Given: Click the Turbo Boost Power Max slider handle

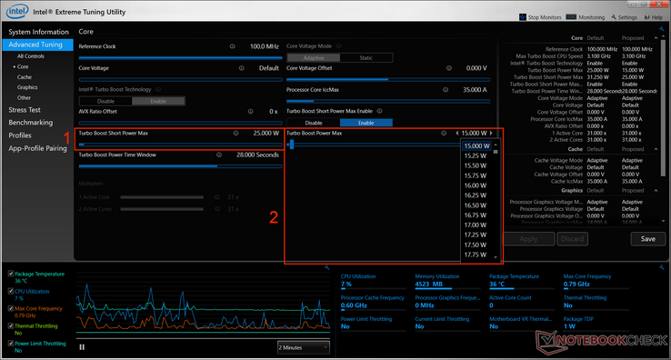Looking at the screenshot, I should [292, 145].
